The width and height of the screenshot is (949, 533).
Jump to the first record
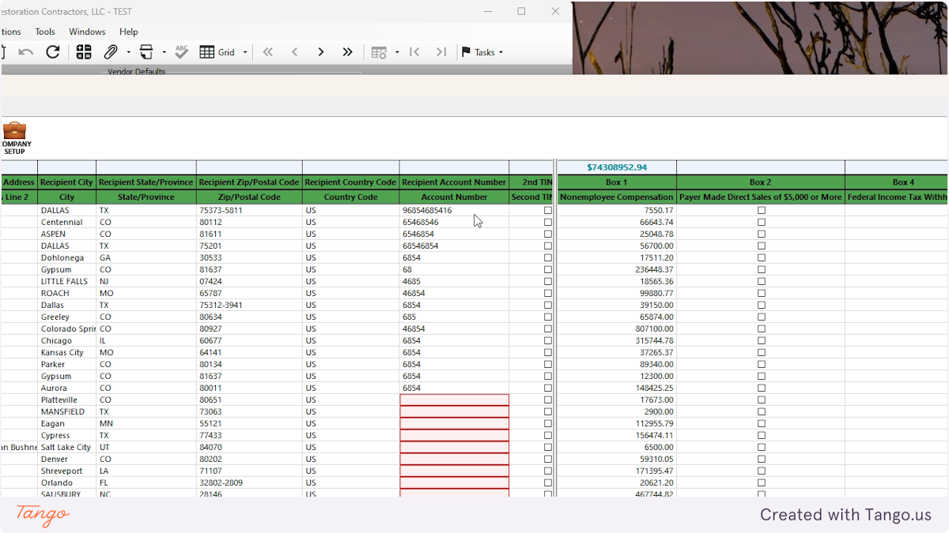coord(267,52)
